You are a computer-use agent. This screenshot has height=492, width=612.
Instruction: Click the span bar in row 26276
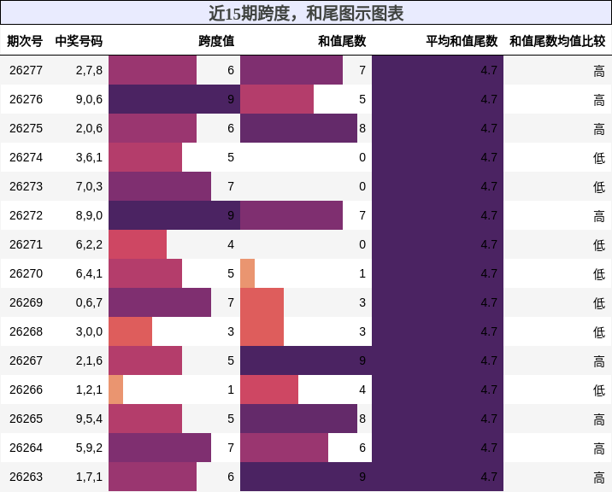pos(174,99)
